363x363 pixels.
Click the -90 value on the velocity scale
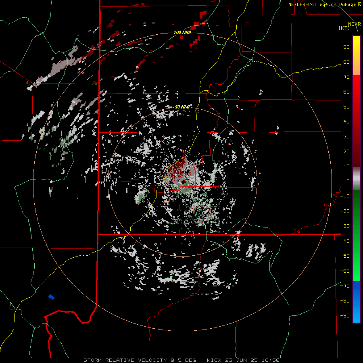click(x=345, y=315)
